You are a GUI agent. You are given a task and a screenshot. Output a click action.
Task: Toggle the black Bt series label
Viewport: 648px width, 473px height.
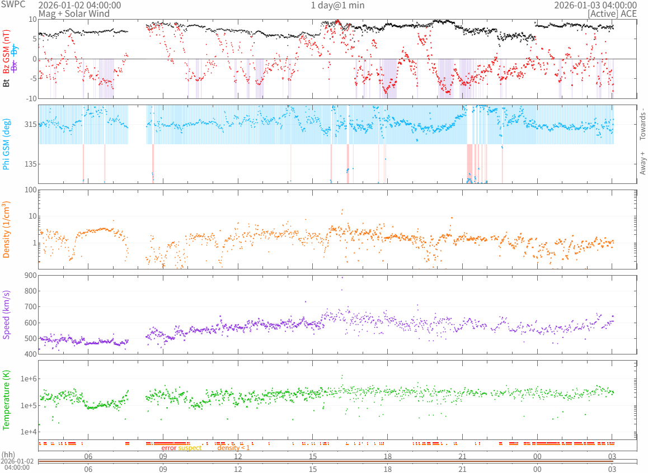7,83
